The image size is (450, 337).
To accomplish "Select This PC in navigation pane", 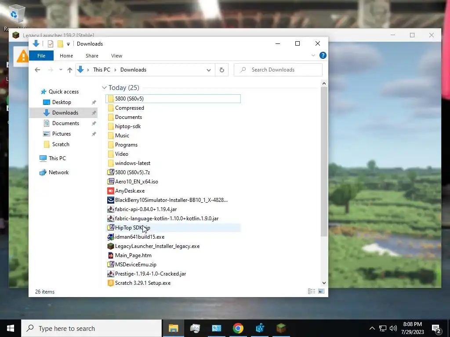I will coord(57,158).
